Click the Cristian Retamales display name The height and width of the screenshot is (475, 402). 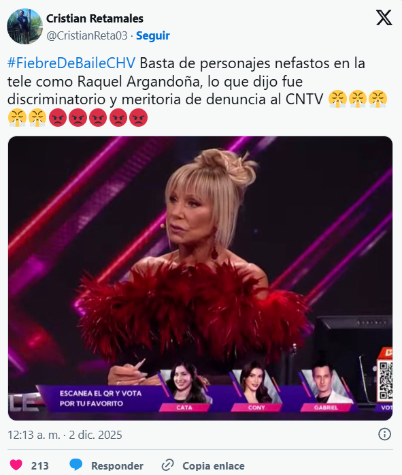coord(95,18)
